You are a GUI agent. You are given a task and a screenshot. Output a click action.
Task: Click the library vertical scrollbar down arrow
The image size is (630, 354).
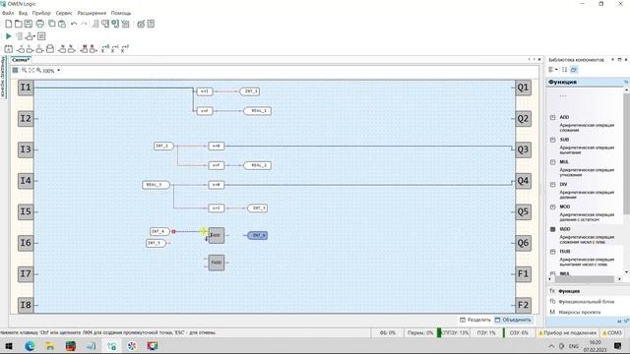tap(626, 272)
